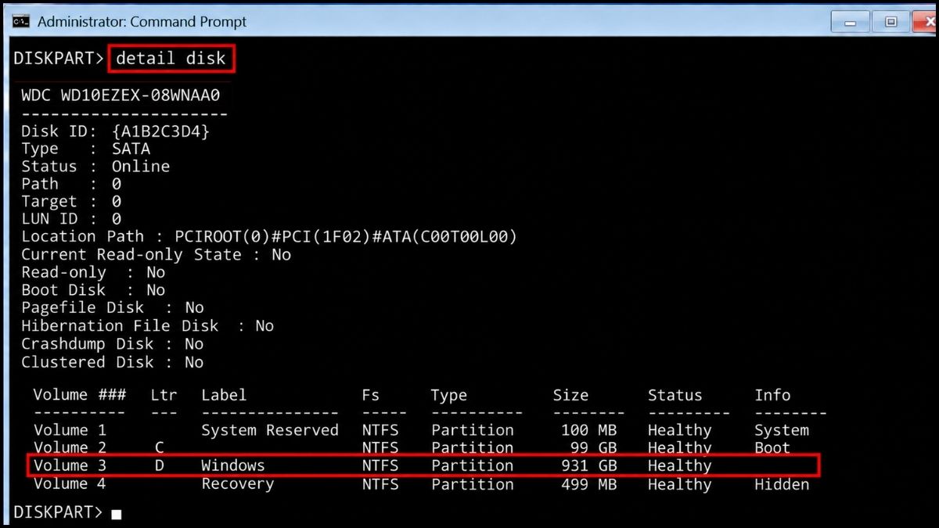Open the Command Prompt system menu icon
939x528 pixels.
(21, 21)
